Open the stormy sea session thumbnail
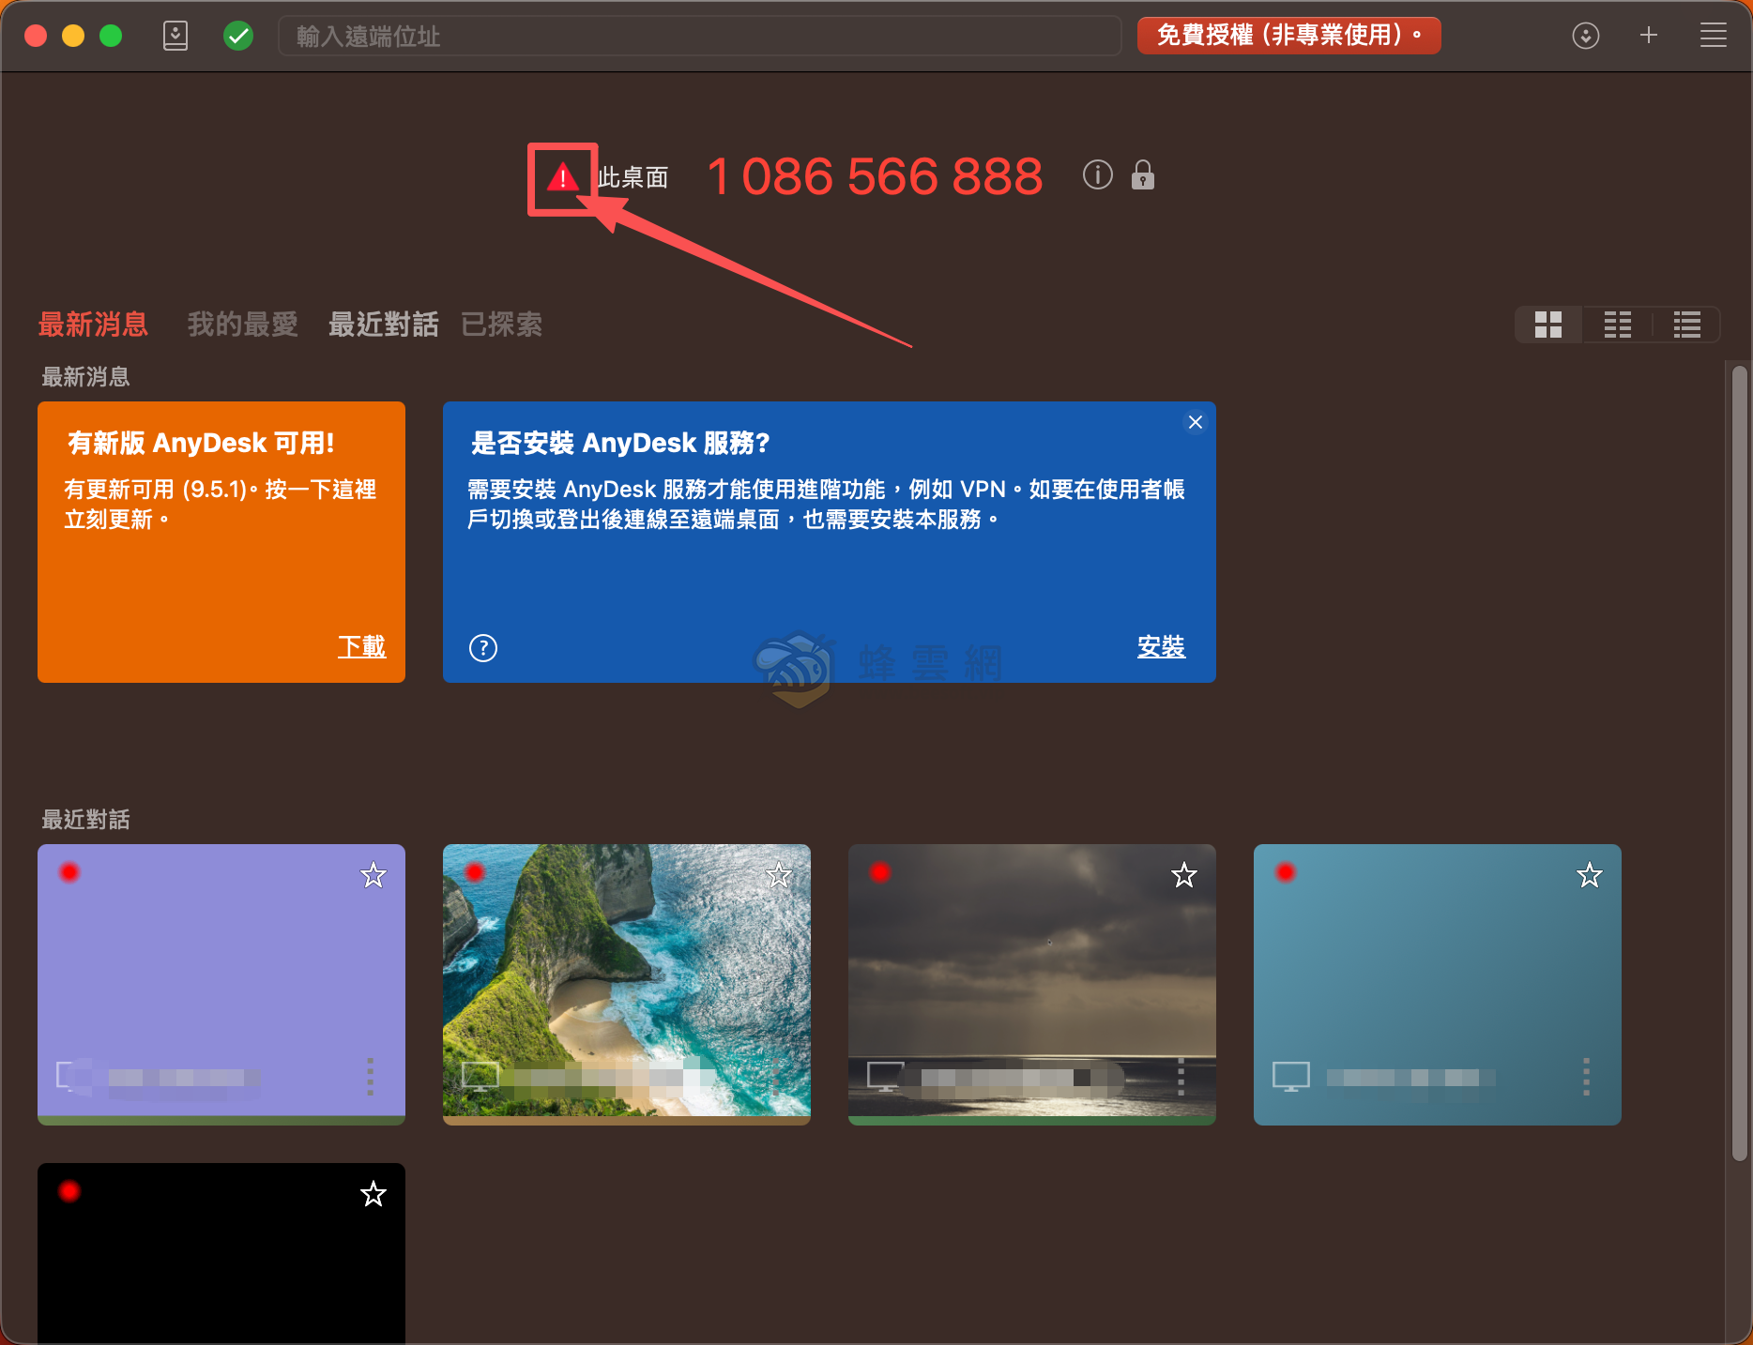 [x=1032, y=984]
